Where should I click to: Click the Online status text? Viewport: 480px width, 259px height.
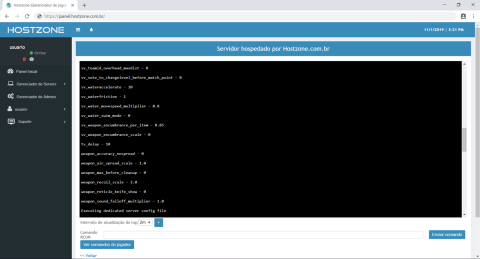40,53
